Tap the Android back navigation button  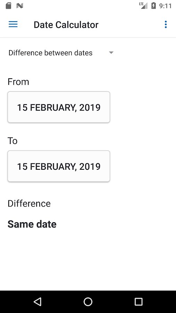click(x=38, y=302)
